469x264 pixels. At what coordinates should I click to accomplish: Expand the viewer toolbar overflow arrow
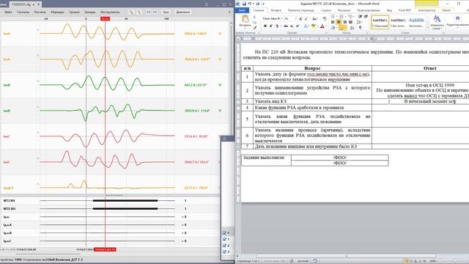tap(229, 12)
